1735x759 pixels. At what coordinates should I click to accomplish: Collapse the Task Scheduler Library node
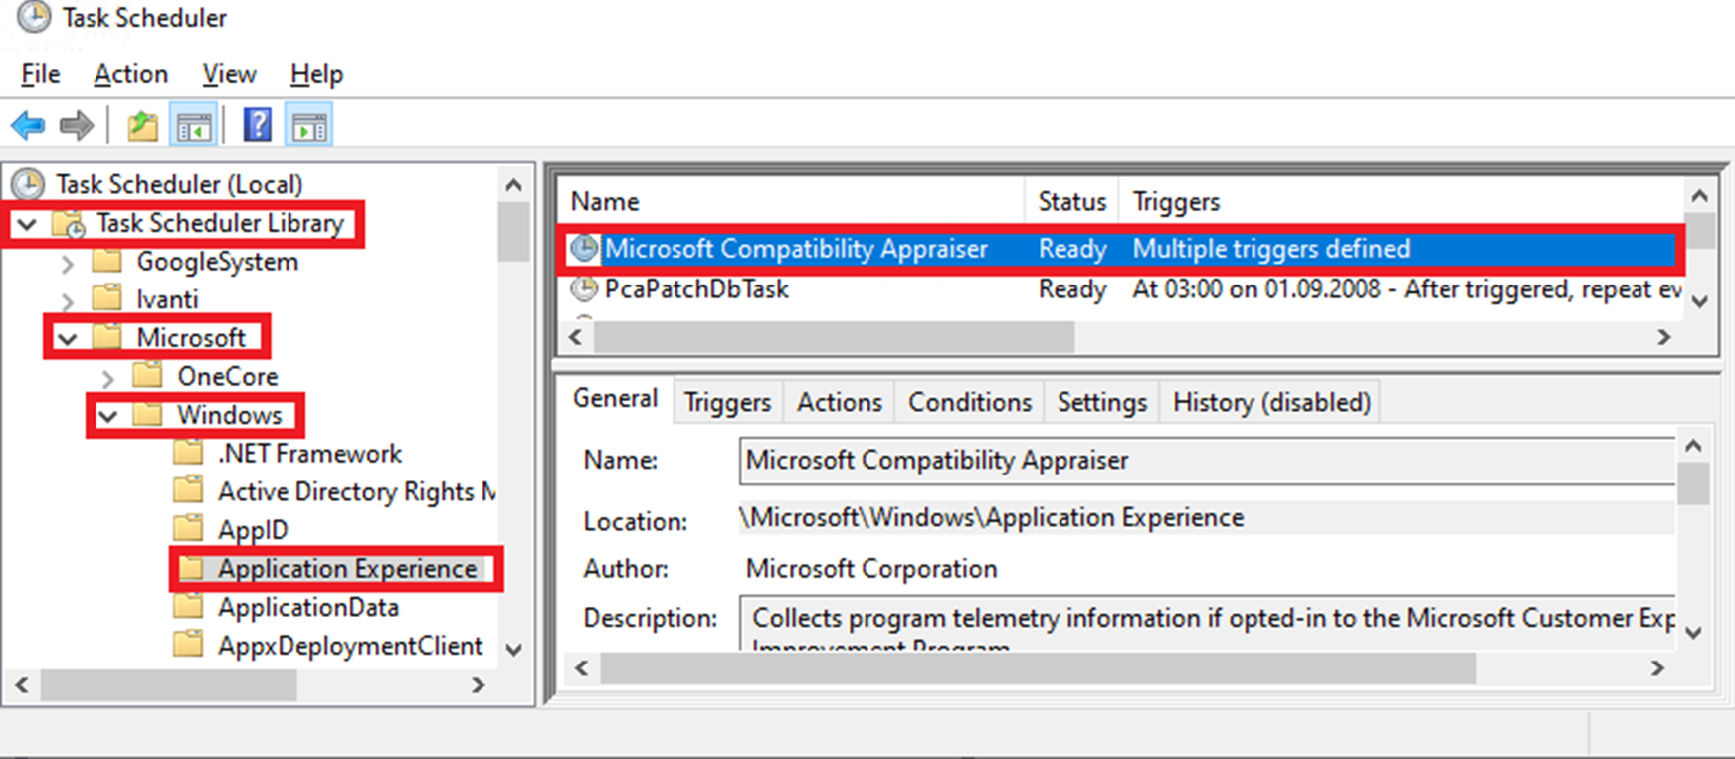pos(27,224)
